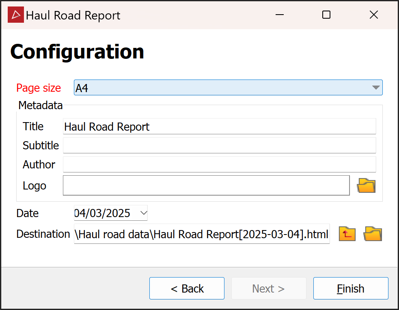This screenshot has height=310, width=399.
Task: Click the Logo file path field
Action: coord(206,186)
